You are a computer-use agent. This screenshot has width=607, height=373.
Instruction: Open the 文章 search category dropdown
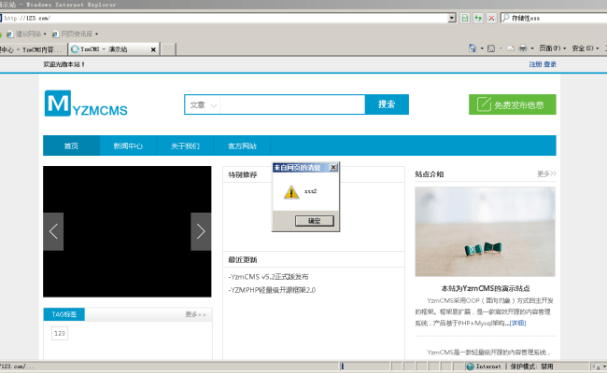(203, 104)
